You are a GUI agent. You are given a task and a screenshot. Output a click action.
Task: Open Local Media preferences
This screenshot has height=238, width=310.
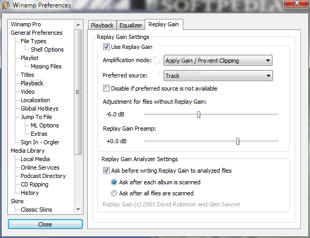(35, 159)
